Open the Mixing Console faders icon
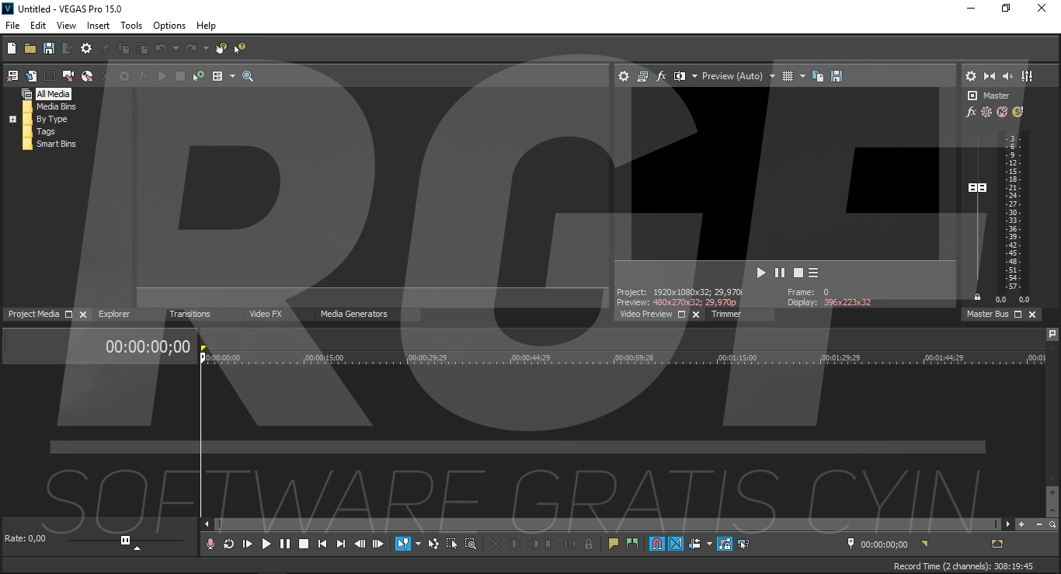 pyautogui.click(x=1027, y=76)
